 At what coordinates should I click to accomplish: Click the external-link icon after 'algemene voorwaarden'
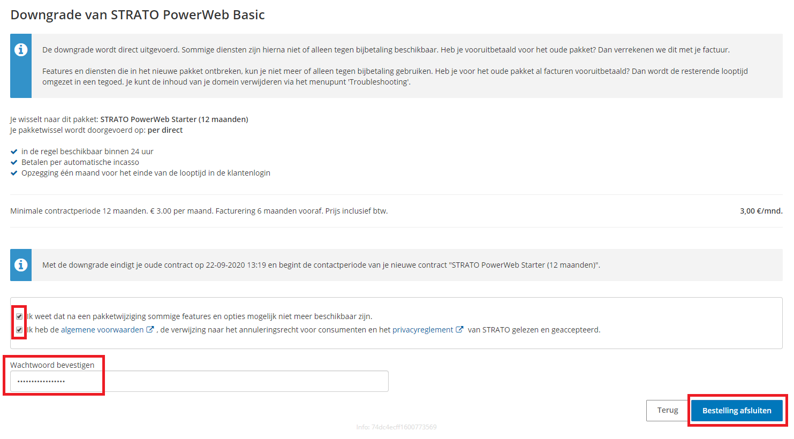150,330
